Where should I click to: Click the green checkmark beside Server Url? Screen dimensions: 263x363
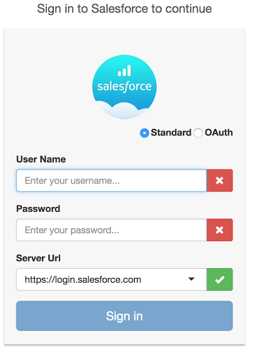(x=220, y=279)
